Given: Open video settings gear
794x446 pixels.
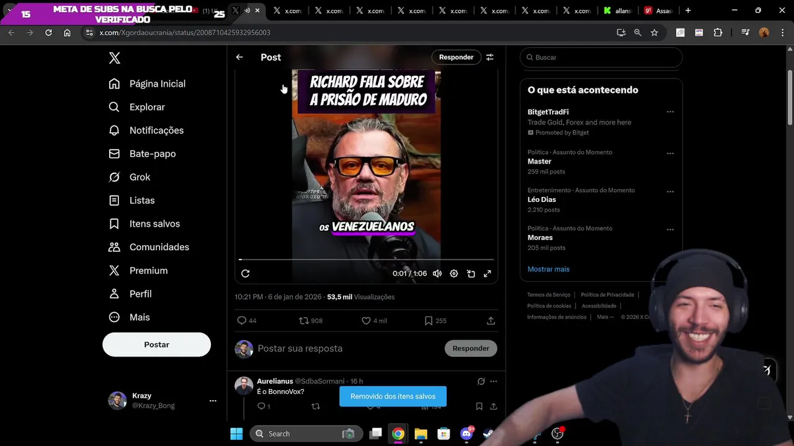Looking at the screenshot, I should click(454, 273).
